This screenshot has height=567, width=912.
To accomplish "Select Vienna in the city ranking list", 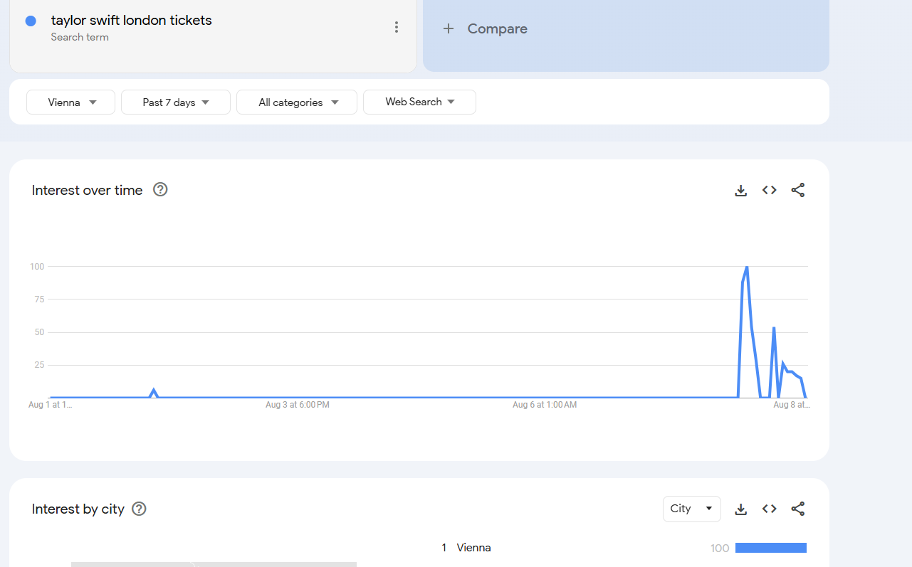I will (473, 548).
